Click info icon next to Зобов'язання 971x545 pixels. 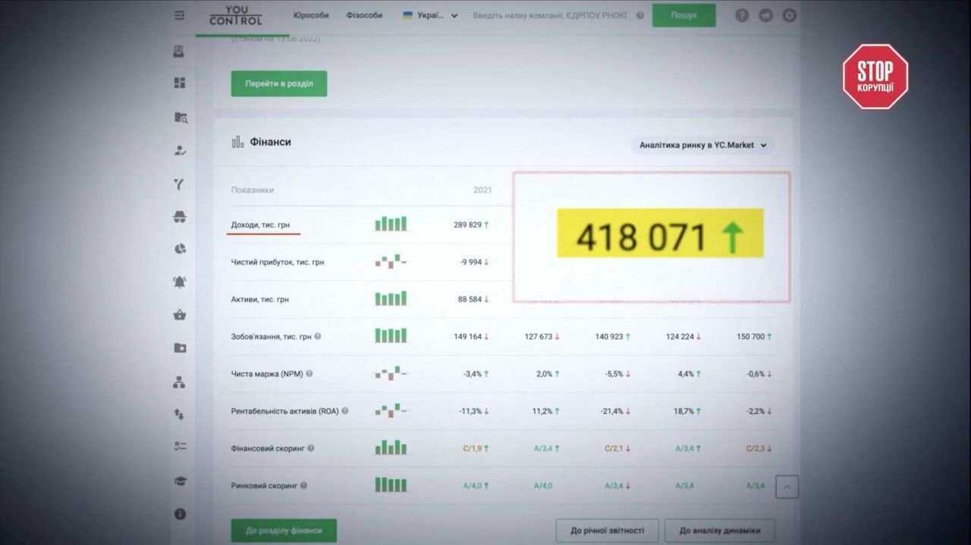[317, 337]
